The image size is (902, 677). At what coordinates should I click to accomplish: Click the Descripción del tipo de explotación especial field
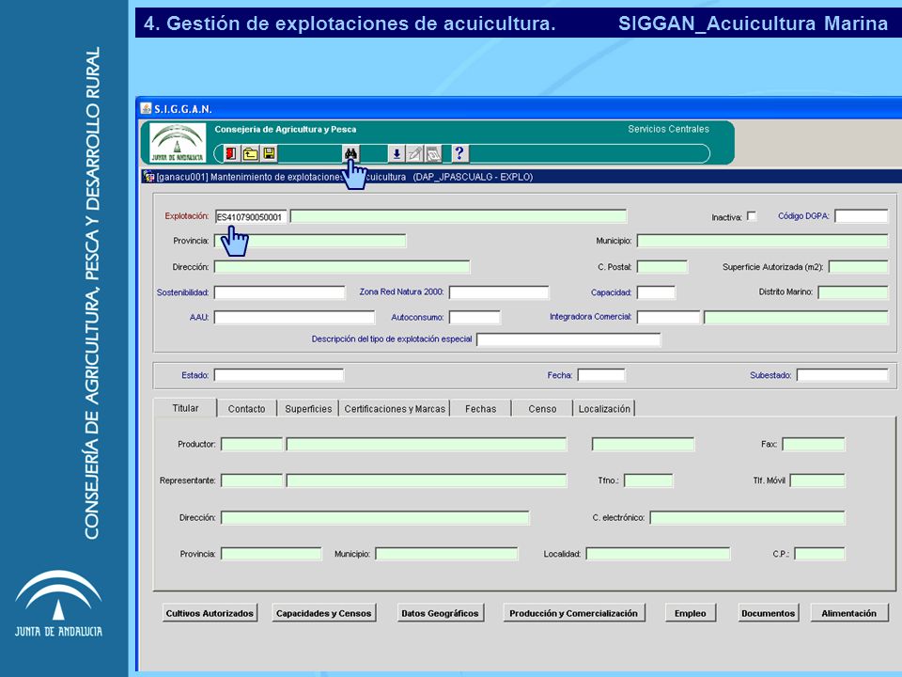pos(569,339)
